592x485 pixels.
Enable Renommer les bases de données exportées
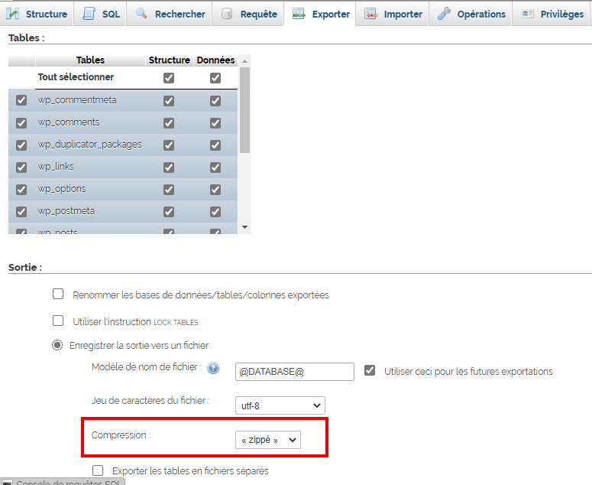pyautogui.click(x=58, y=294)
